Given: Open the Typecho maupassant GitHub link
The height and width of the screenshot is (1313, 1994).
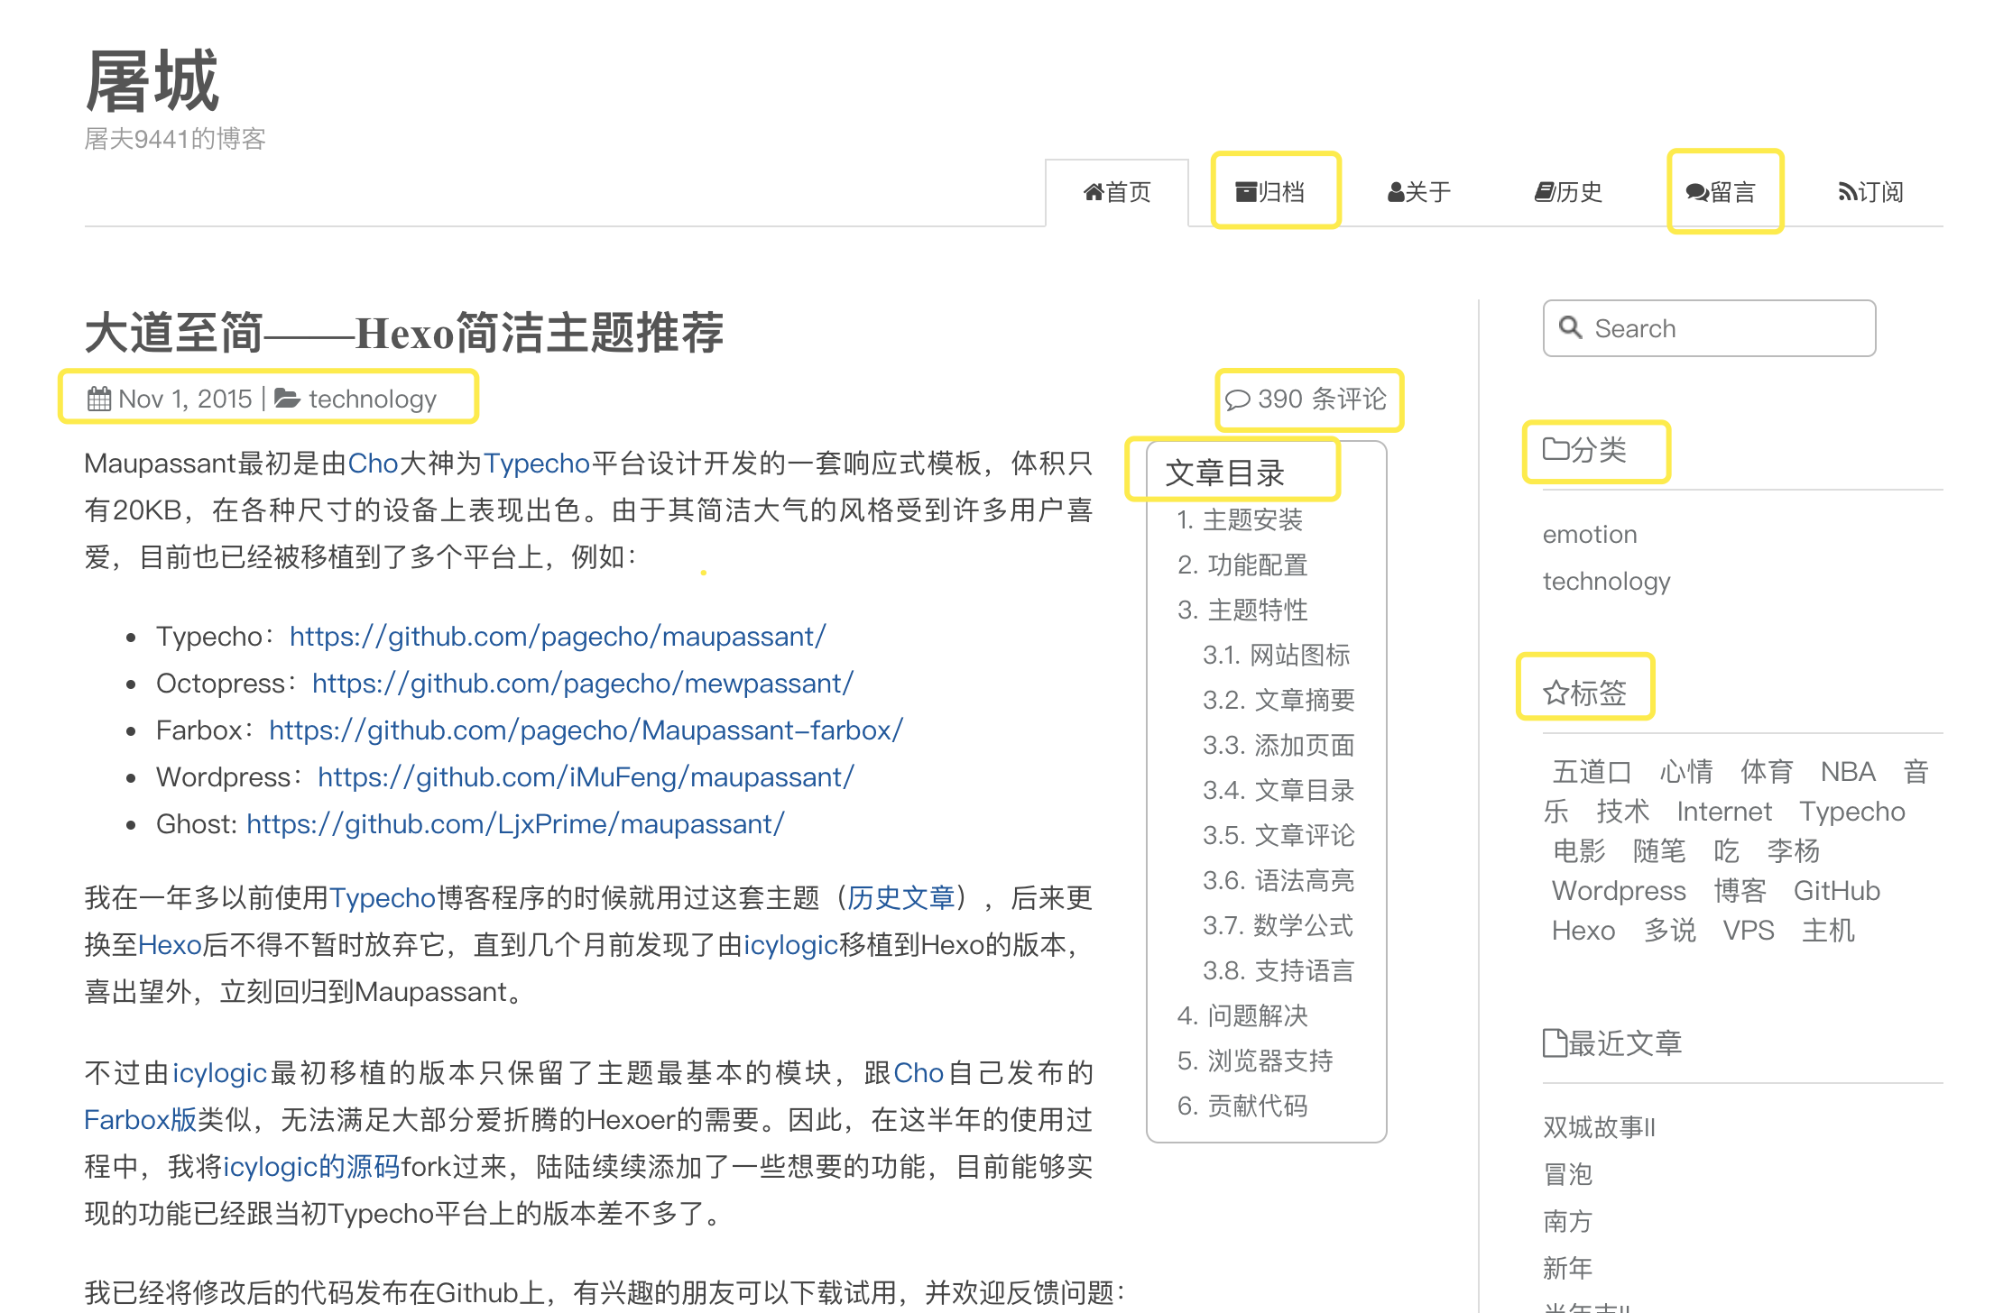Looking at the screenshot, I should tap(557, 637).
